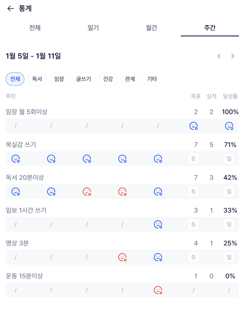245x313 pixels.
Task: Click the 토 badge in 목실감 쓰기 row
Action: tap(193, 159)
